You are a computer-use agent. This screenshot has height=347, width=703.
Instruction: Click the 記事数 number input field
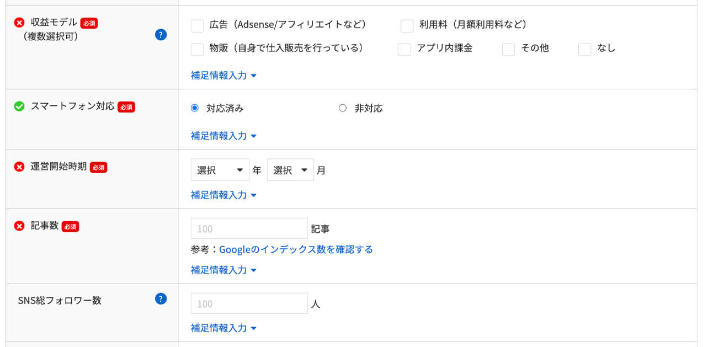249,228
